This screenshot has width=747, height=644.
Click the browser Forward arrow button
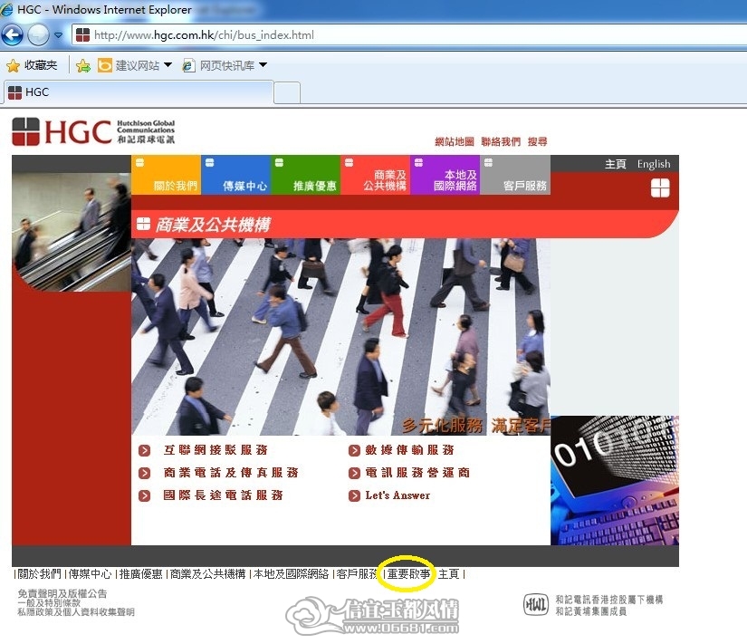[38, 34]
